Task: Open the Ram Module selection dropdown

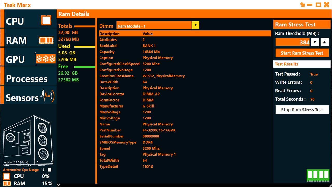Action: 195,25
